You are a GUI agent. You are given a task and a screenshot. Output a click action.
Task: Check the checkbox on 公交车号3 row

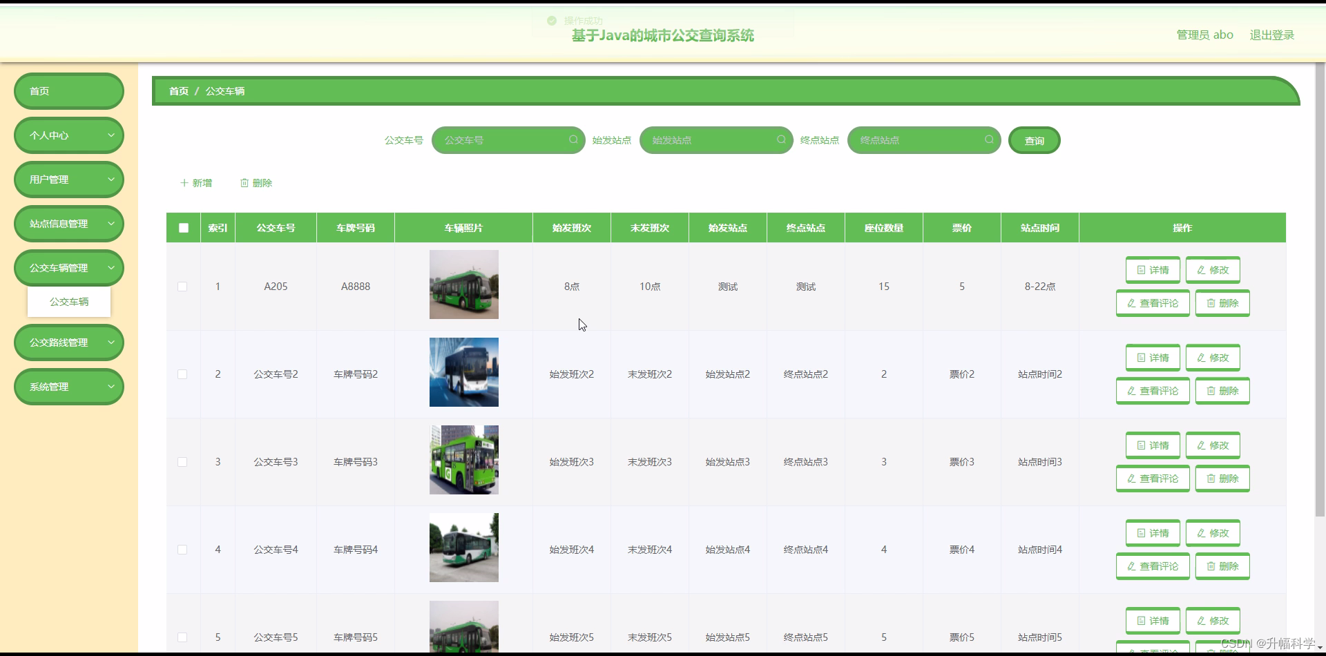tap(183, 461)
